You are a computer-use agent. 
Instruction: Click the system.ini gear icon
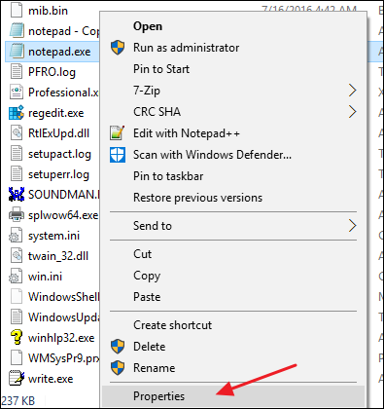point(16,236)
